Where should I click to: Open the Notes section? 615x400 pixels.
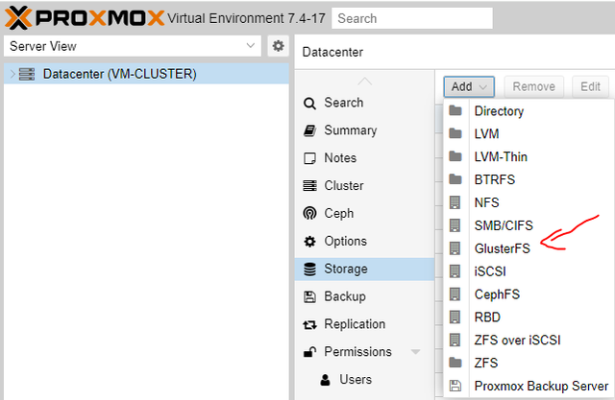tap(364, 158)
